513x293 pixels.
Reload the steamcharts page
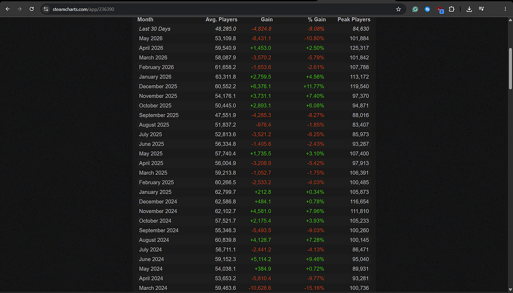(32, 9)
